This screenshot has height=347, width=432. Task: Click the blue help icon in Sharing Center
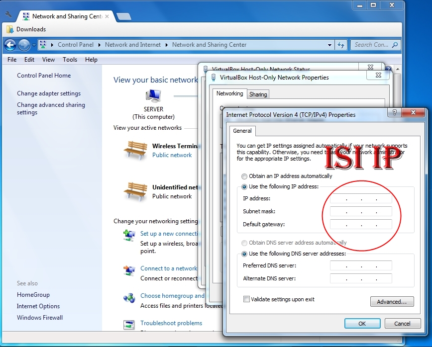pyautogui.click(x=388, y=69)
